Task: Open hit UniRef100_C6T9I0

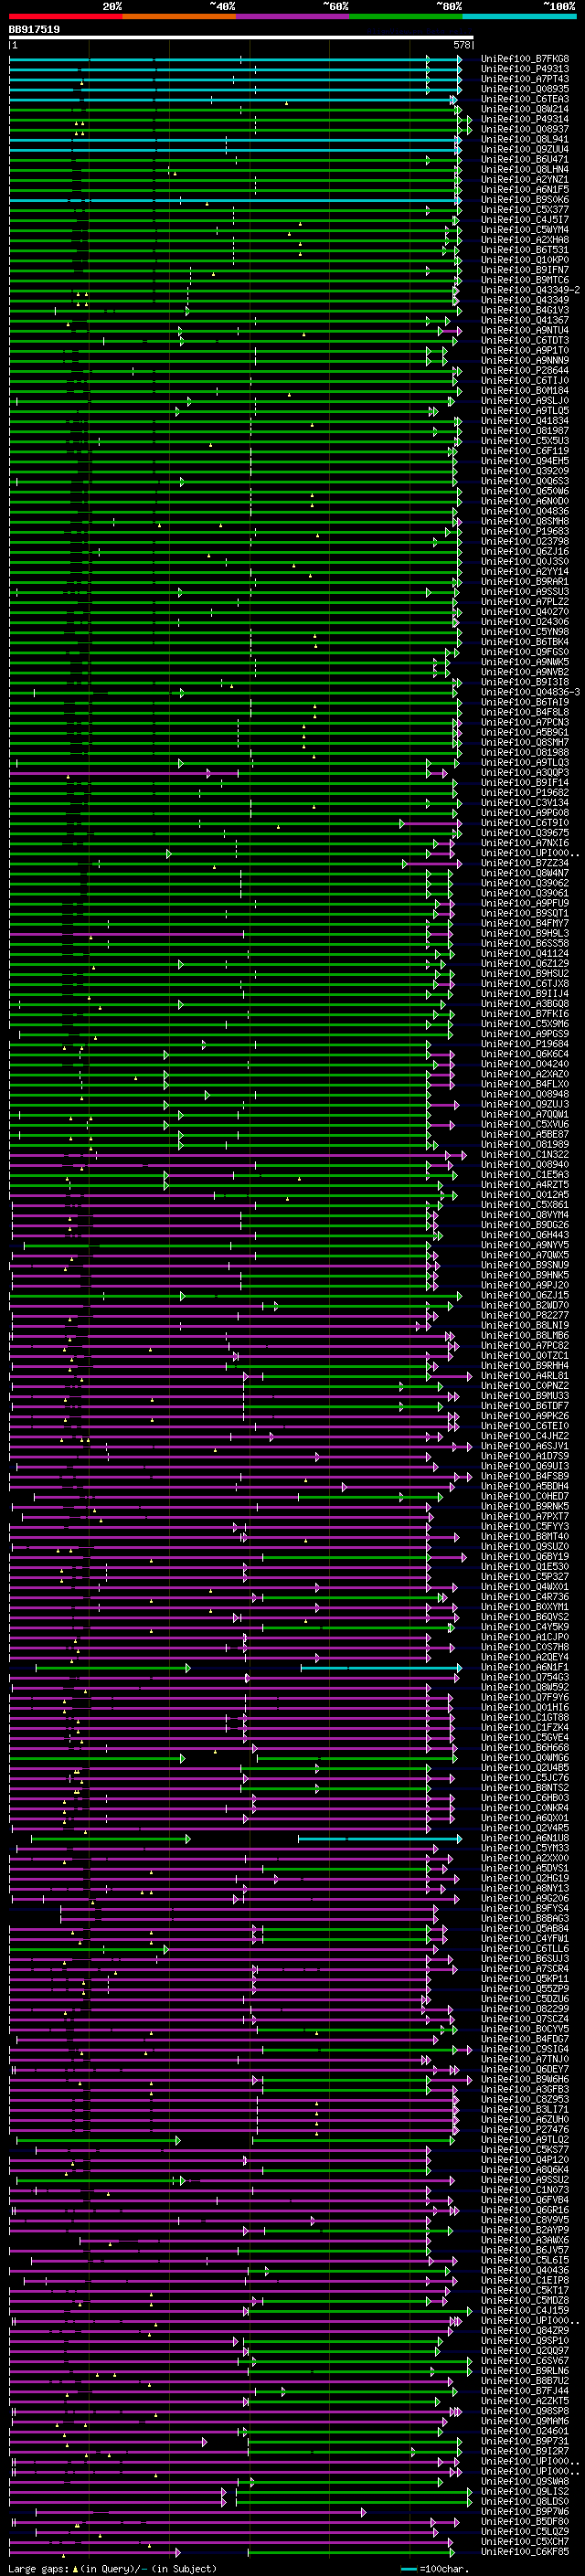Action: 524,823
